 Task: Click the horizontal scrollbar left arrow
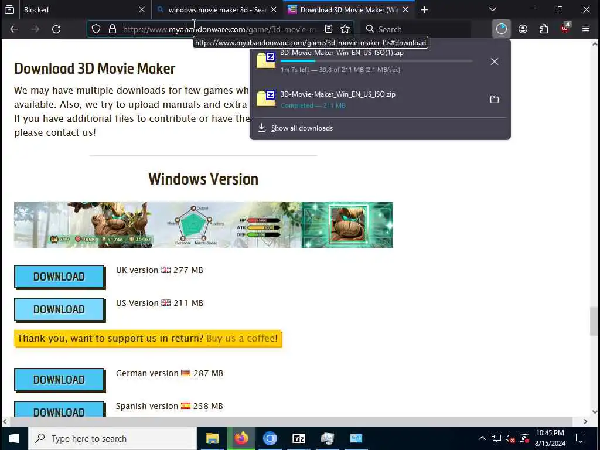click(5, 421)
